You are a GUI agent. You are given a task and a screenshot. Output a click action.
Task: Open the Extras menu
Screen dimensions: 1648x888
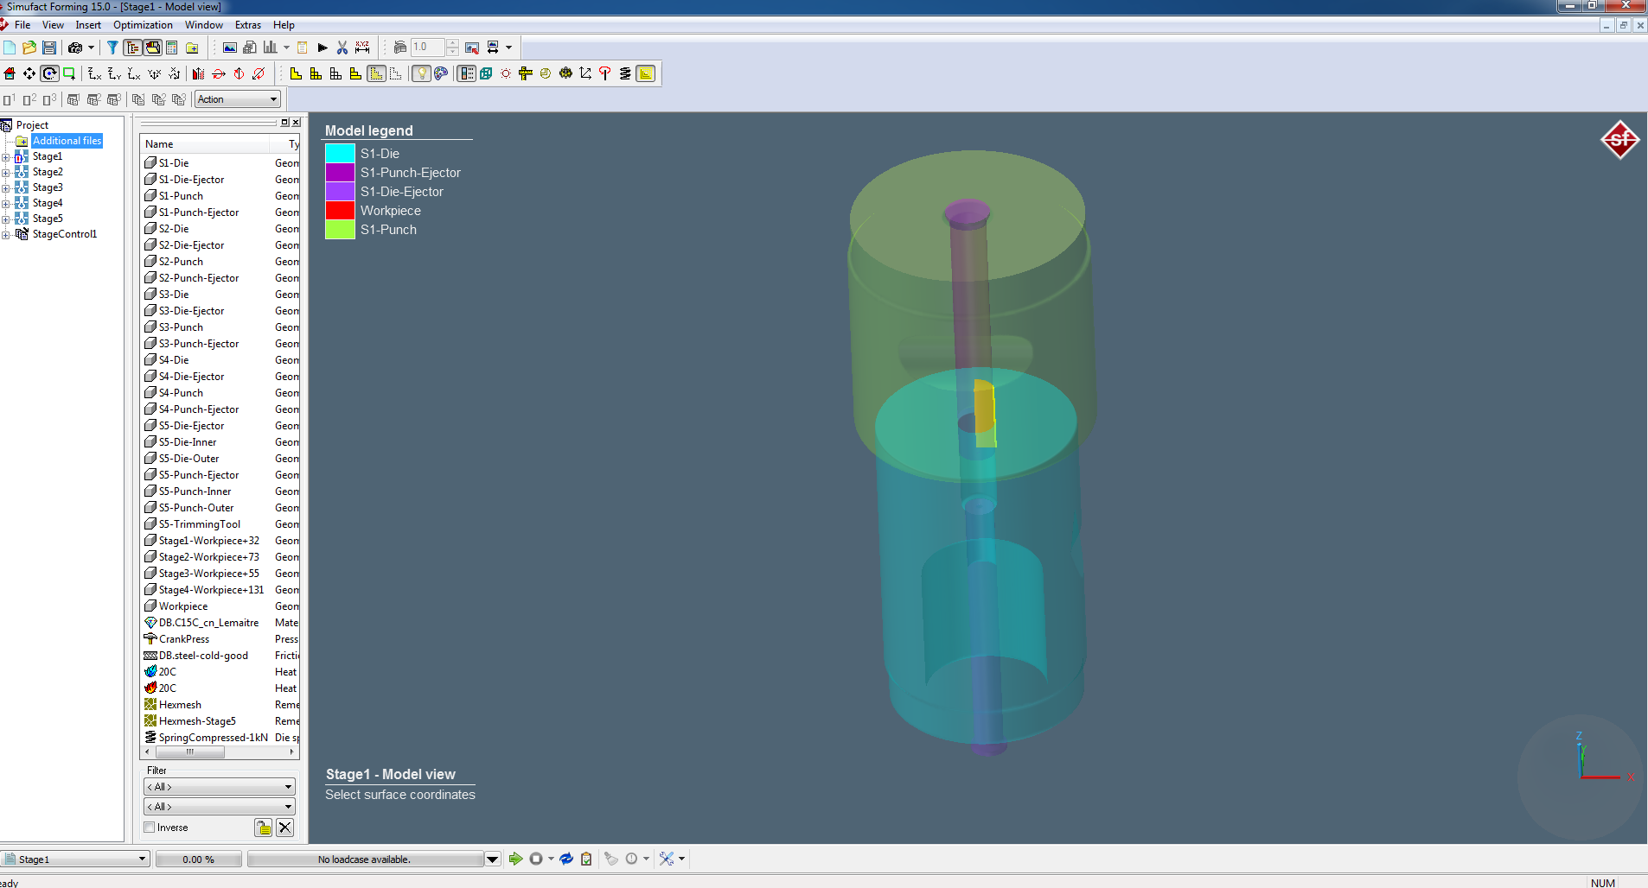248,25
